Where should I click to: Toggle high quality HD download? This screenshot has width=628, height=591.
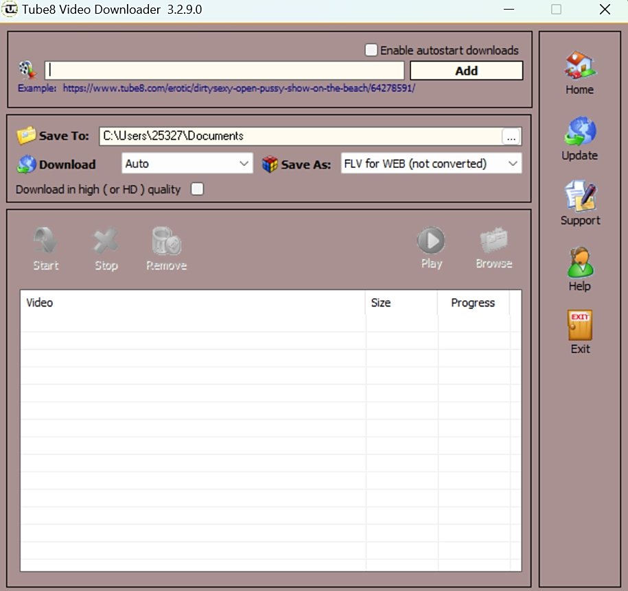[197, 189]
